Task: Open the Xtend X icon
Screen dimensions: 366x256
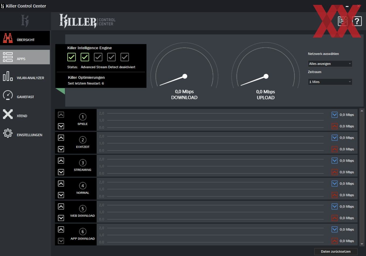Action: tap(8, 114)
